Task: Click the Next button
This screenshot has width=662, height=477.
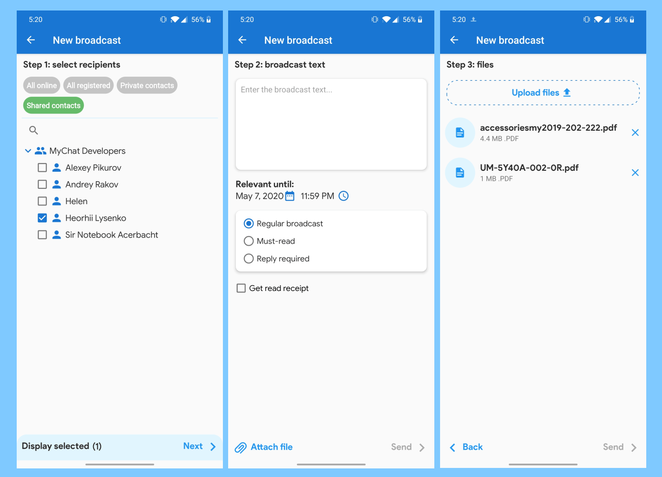Action: point(200,446)
